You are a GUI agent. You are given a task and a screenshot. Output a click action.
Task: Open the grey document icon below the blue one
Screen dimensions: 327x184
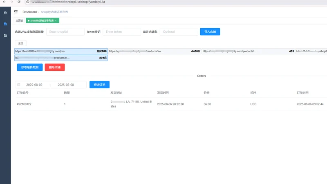coord(5,36)
